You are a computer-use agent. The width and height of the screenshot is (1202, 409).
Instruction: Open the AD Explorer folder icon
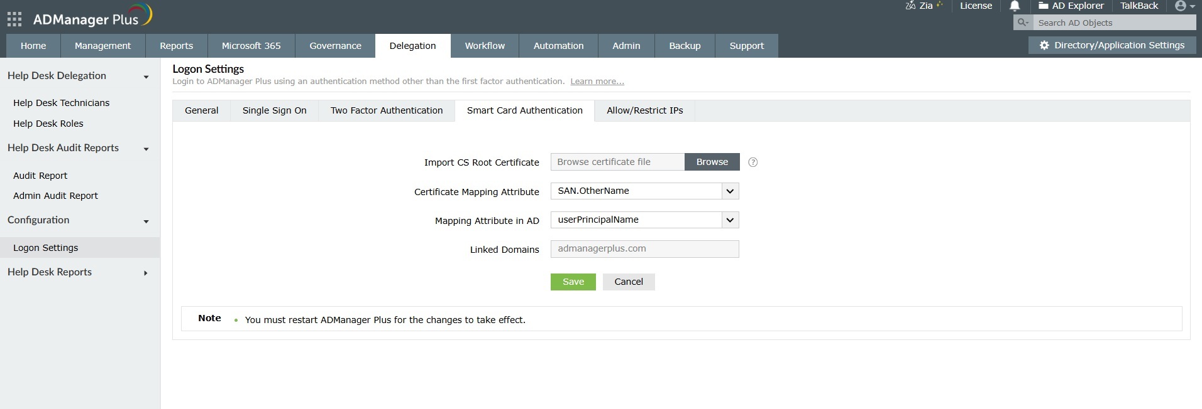(x=1044, y=6)
